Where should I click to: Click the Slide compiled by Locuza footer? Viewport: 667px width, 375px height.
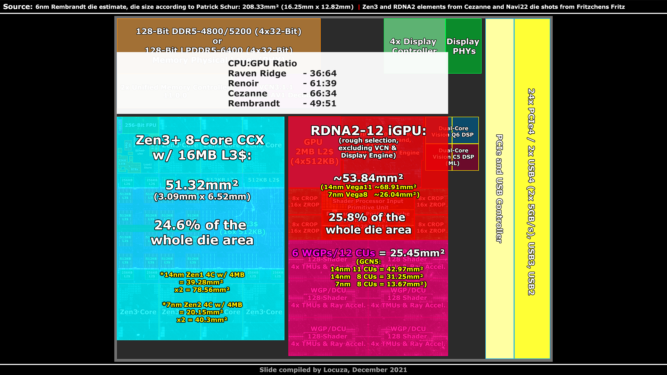tap(333, 370)
